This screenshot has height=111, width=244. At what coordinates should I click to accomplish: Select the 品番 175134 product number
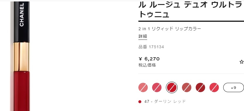(151, 47)
